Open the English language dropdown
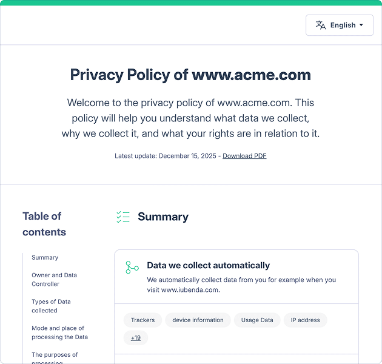This screenshot has width=382, height=364. pyautogui.click(x=340, y=25)
